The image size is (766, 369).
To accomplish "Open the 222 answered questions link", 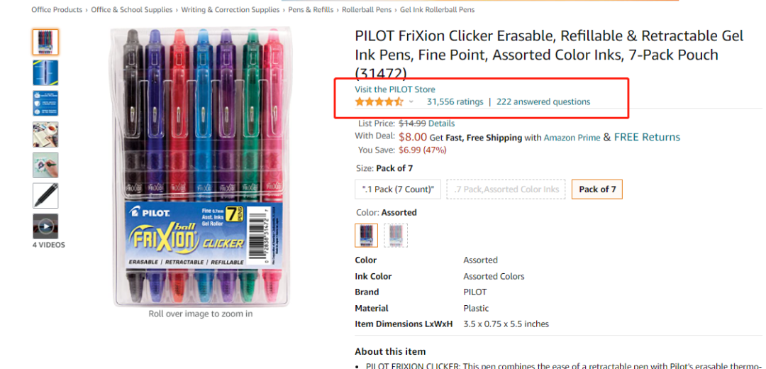I will pyautogui.click(x=543, y=101).
